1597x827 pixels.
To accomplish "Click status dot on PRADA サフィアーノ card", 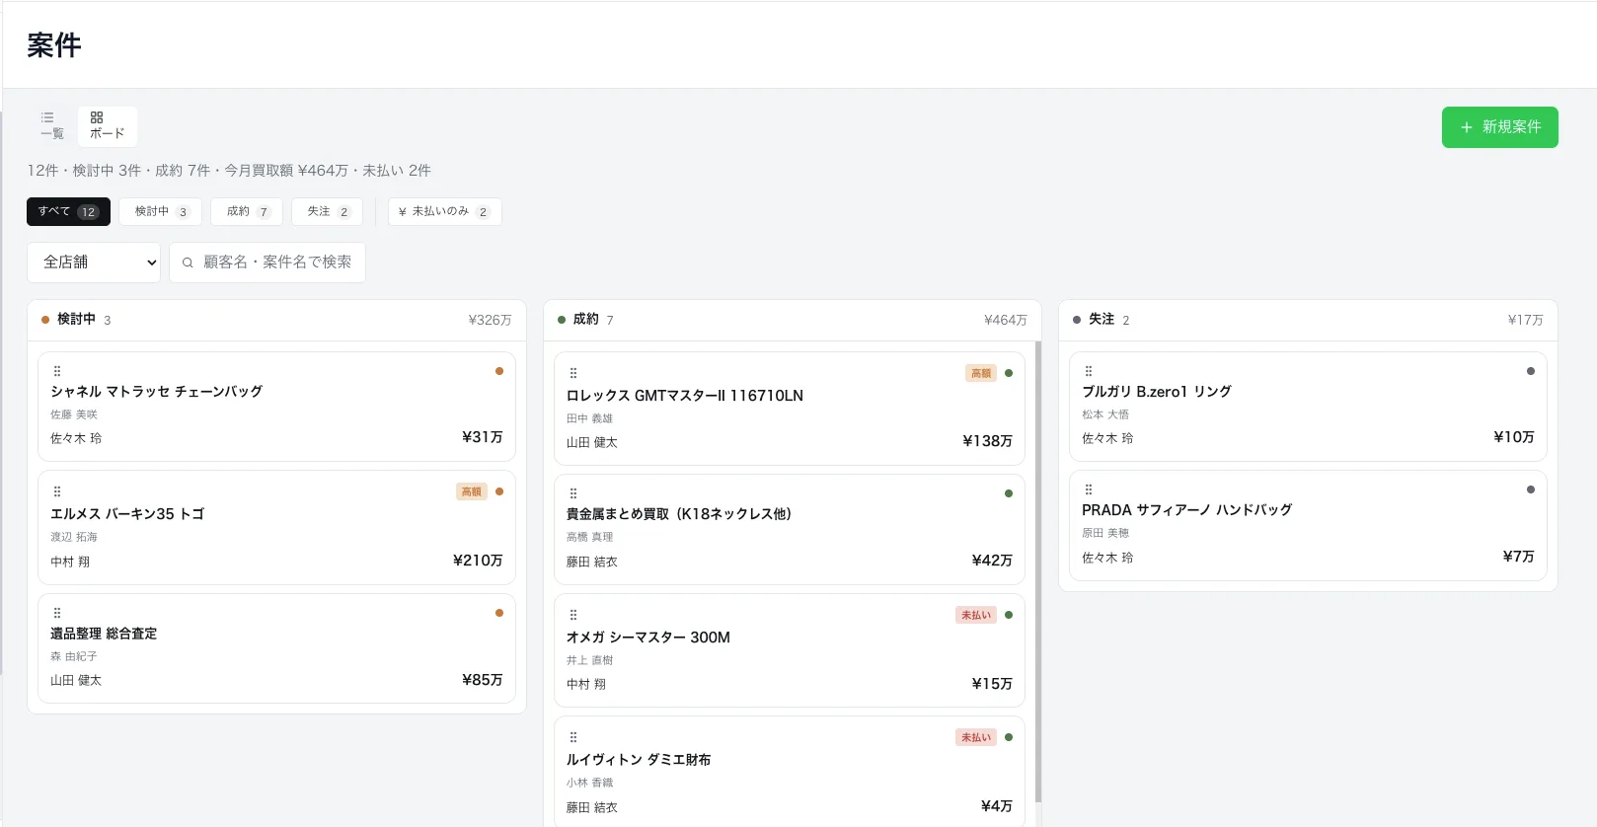I will pos(1531,489).
